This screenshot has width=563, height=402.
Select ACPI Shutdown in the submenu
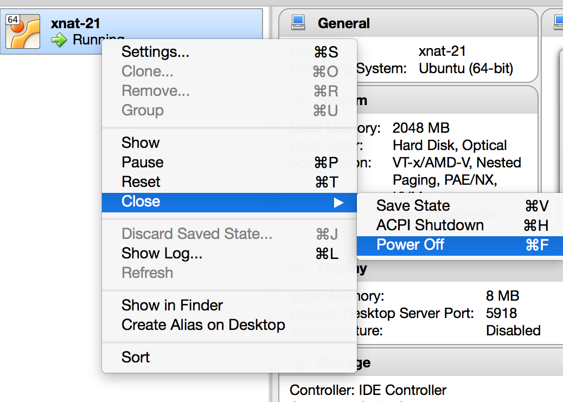(x=430, y=225)
